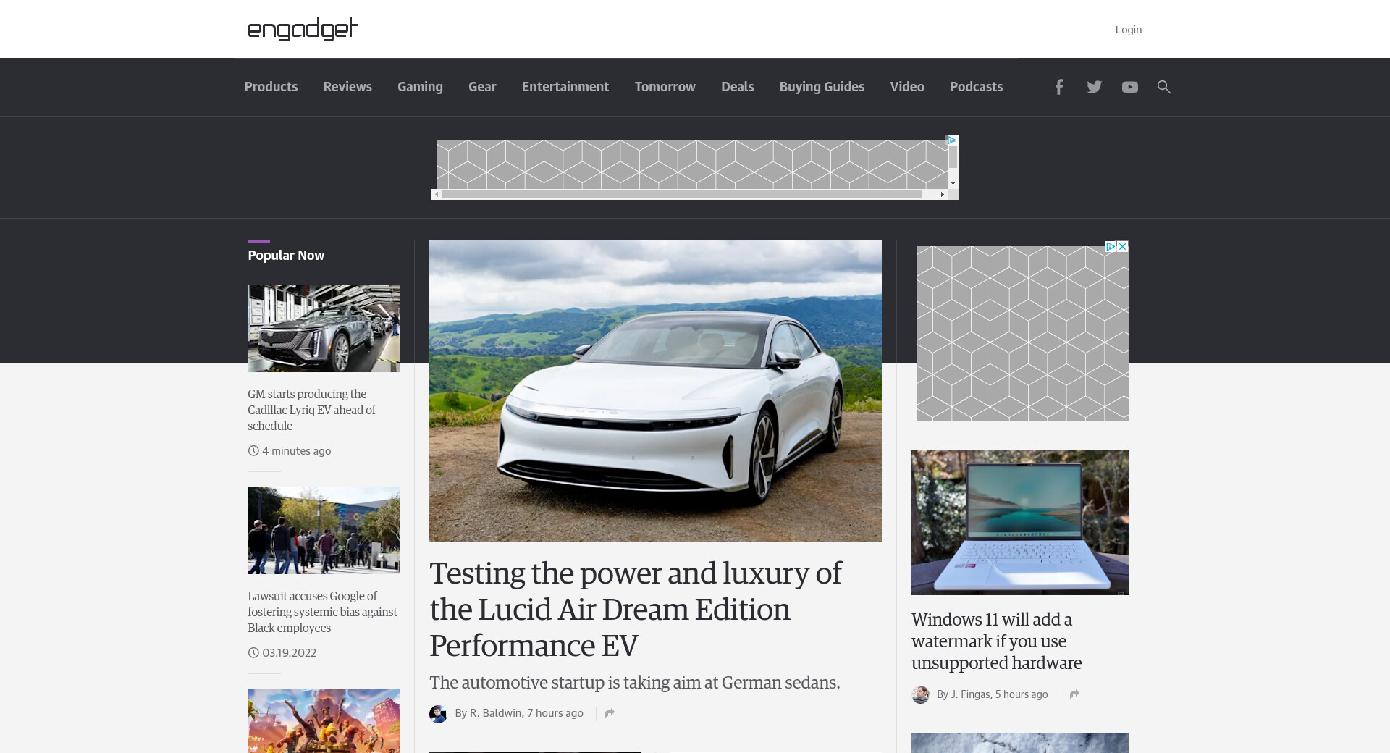The image size is (1390, 753).
Task: Go to the Buying Guides section
Action: coord(822,87)
